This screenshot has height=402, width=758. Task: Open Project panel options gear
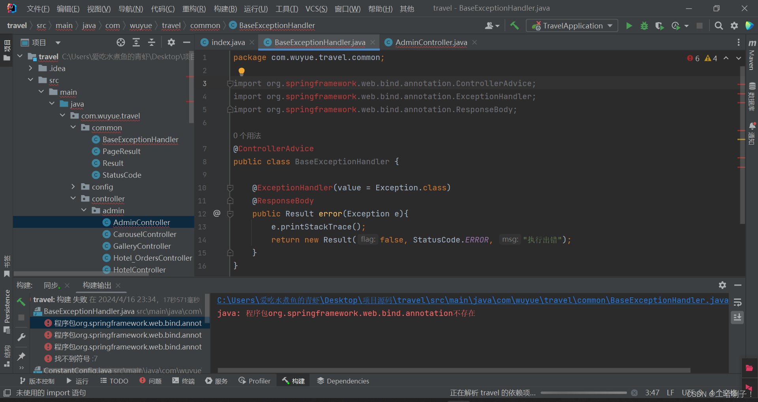pyautogui.click(x=171, y=42)
